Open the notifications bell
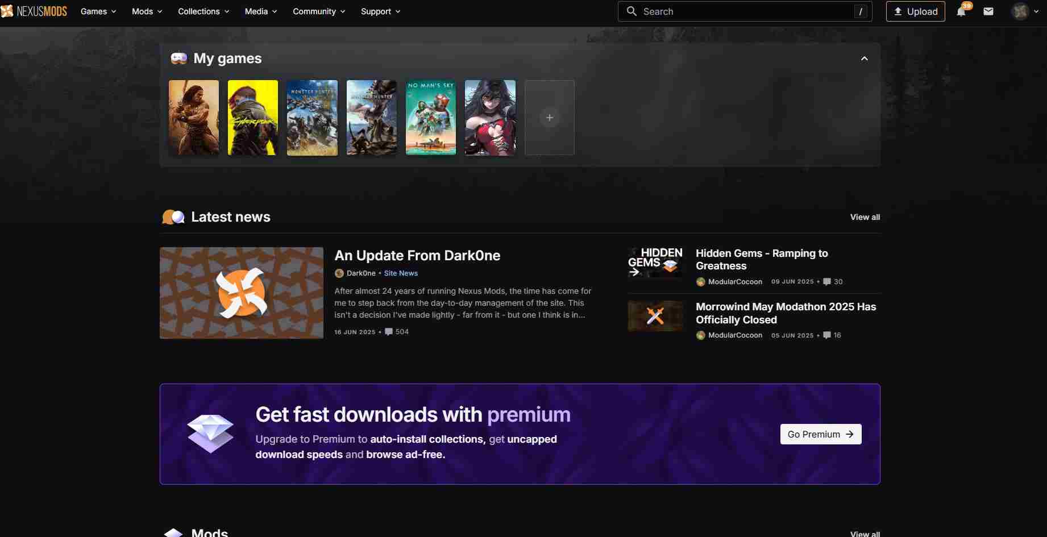Image resolution: width=1047 pixels, height=537 pixels. [x=961, y=11]
